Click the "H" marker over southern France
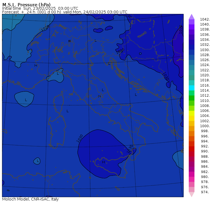211x203 pixels. [36, 66]
